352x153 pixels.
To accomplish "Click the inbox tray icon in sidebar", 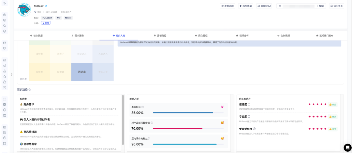I will [5, 60].
